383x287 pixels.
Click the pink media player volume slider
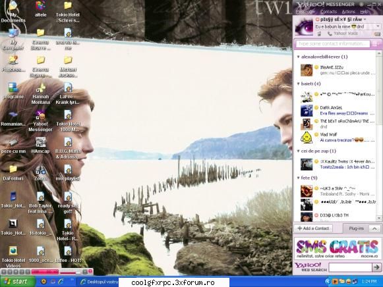tap(69, 272)
